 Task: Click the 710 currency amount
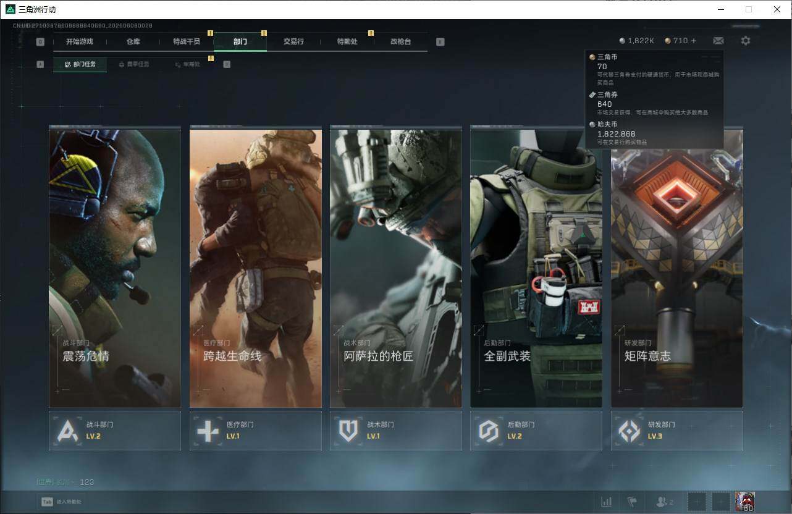tap(680, 41)
